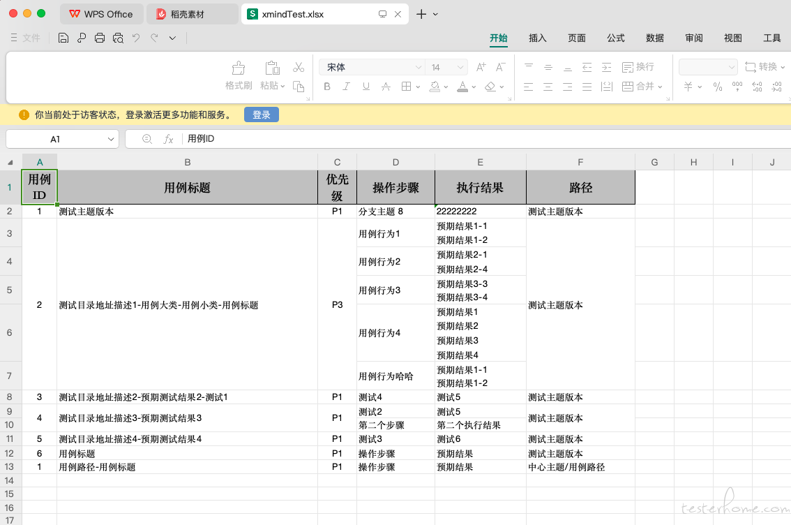The width and height of the screenshot is (791, 525).
Task: Click the print preview icon
Action: point(118,38)
